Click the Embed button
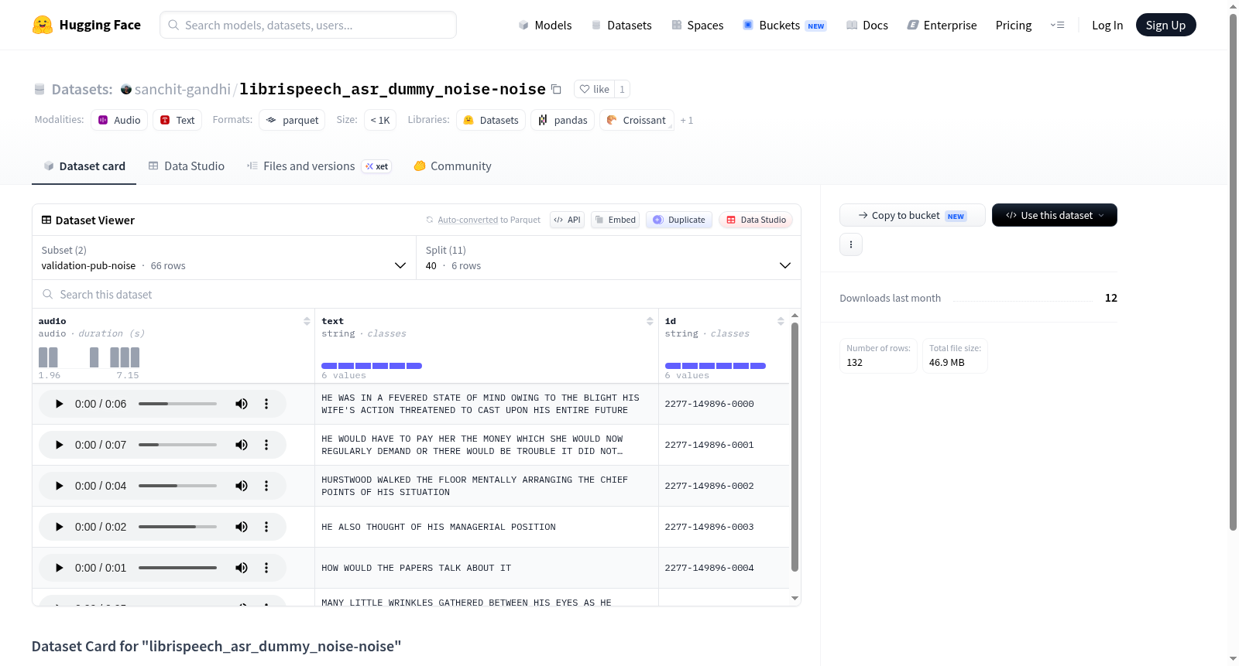The height and width of the screenshot is (666, 1239). (616, 220)
